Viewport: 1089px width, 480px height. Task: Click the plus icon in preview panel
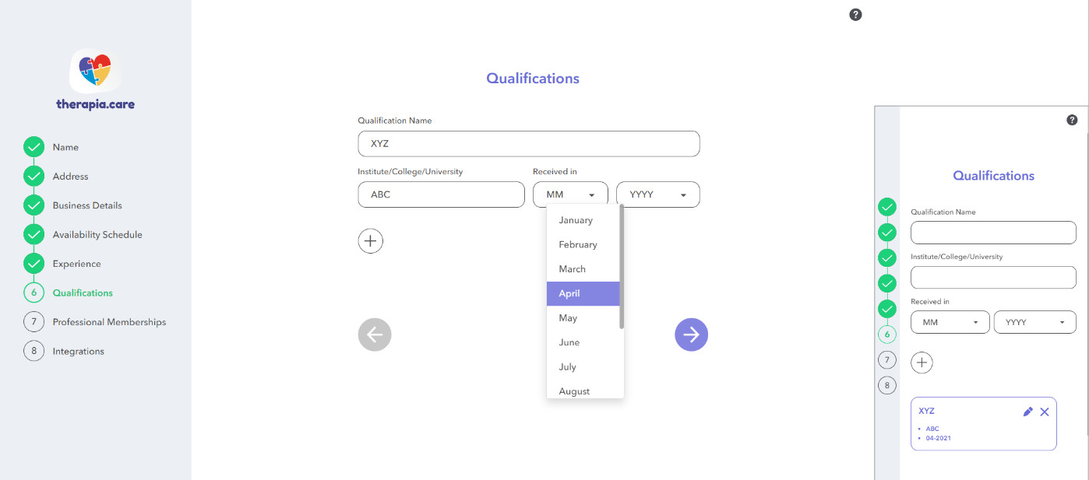click(x=922, y=362)
